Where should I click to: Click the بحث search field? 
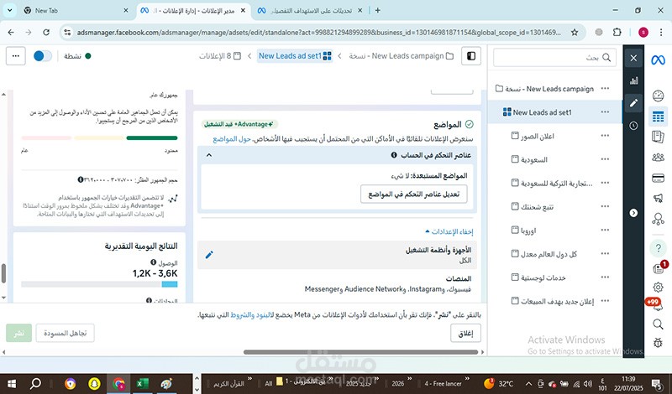(x=554, y=57)
